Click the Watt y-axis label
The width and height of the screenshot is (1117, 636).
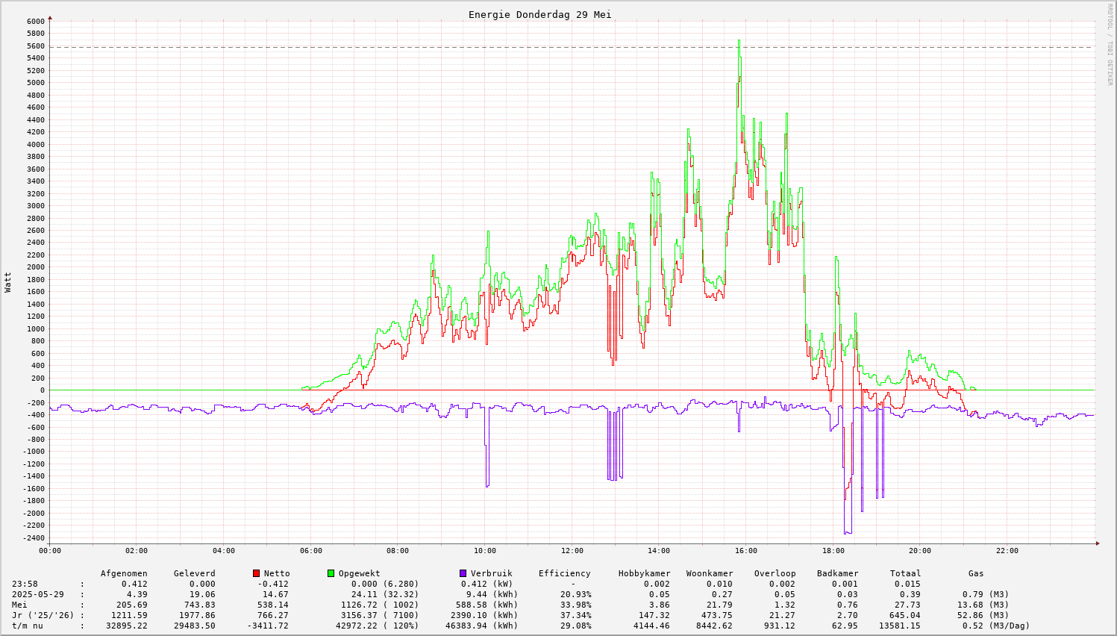(8, 281)
